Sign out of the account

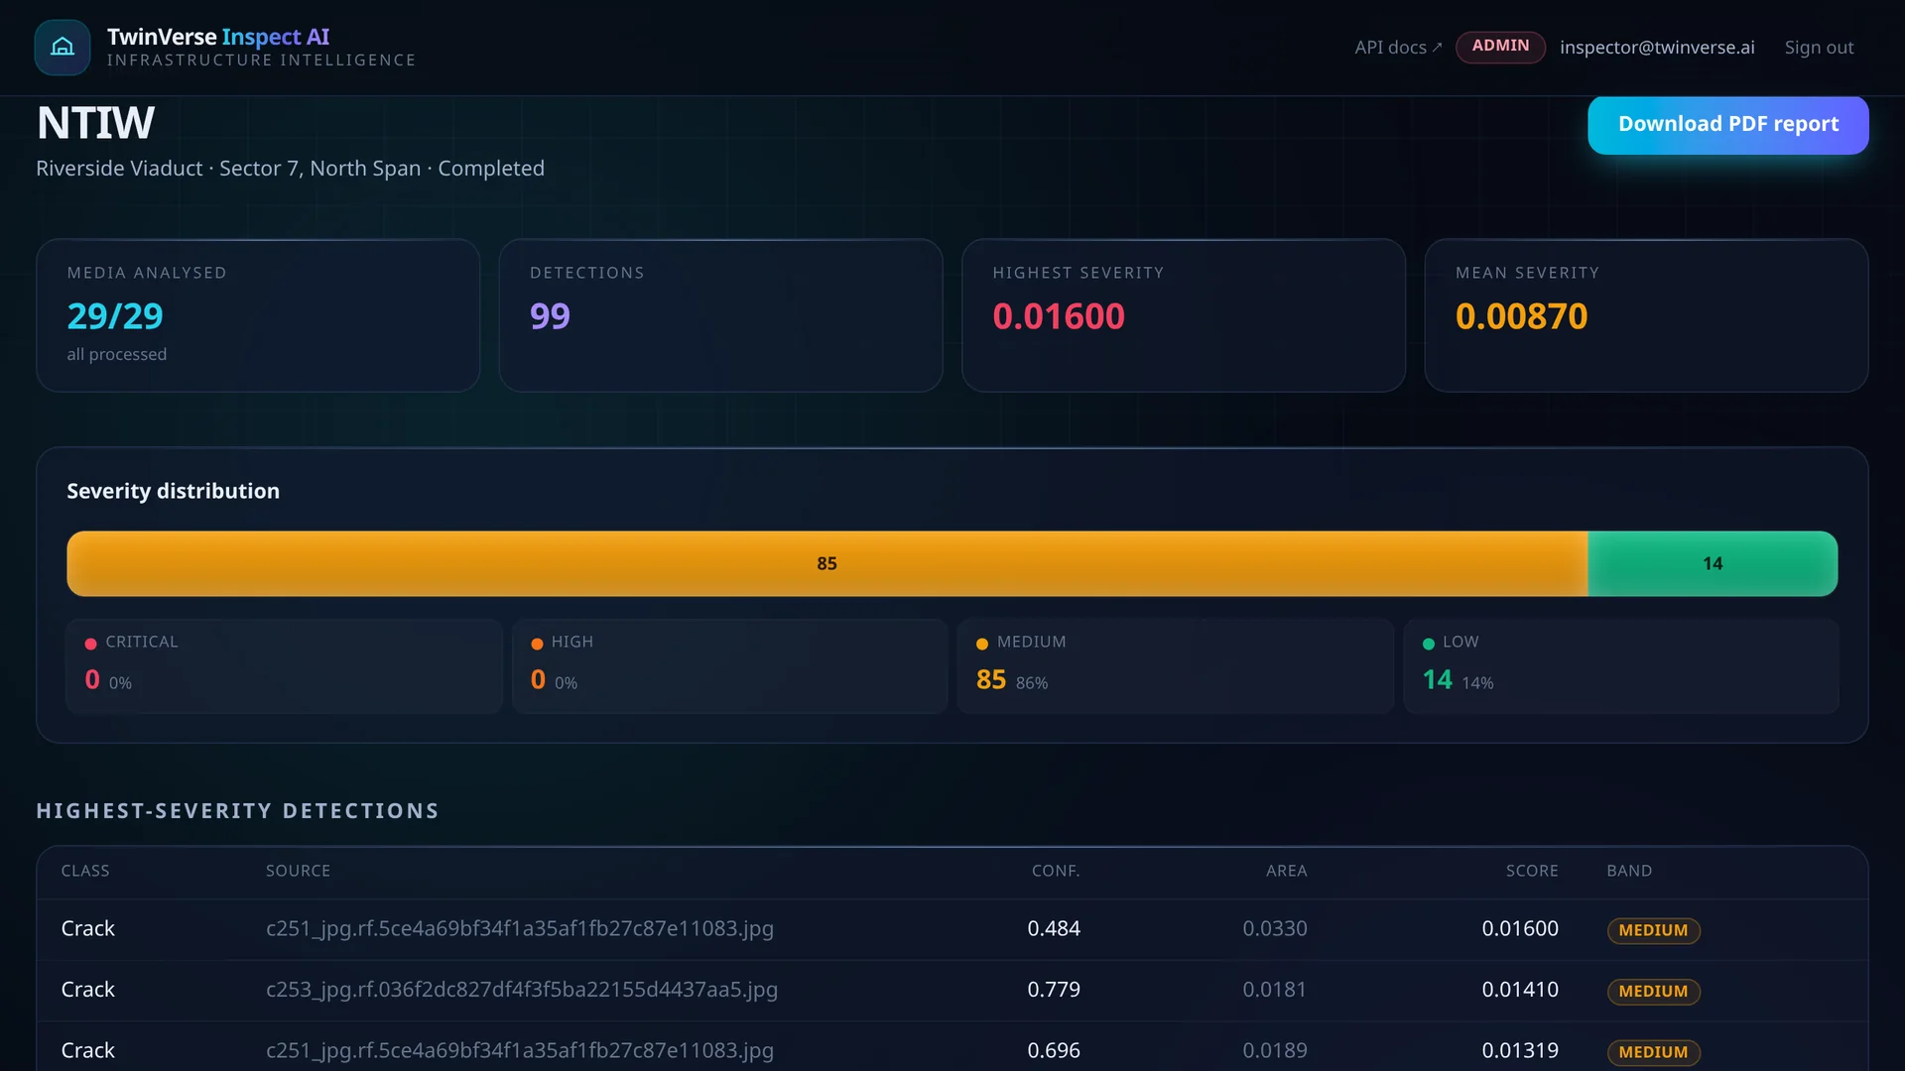coord(1819,48)
